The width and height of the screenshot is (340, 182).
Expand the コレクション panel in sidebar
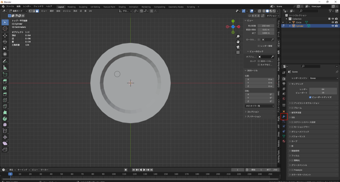point(260,112)
